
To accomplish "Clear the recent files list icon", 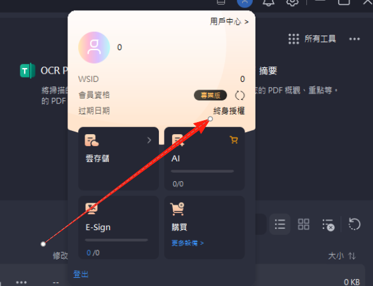I will pyautogui.click(x=329, y=225).
